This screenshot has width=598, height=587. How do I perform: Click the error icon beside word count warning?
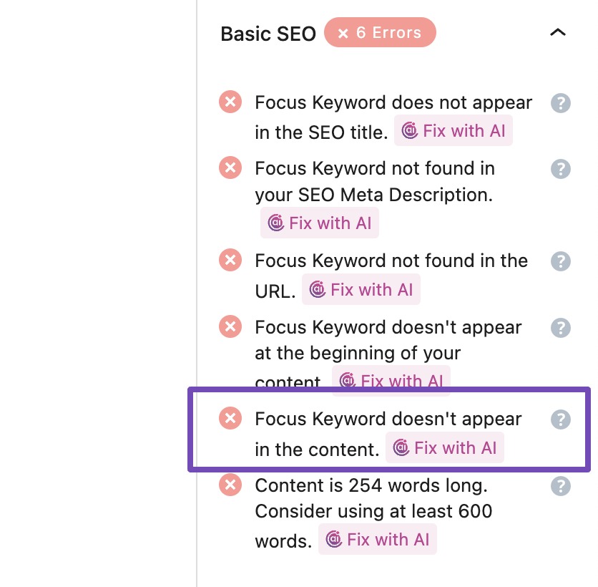230,485
